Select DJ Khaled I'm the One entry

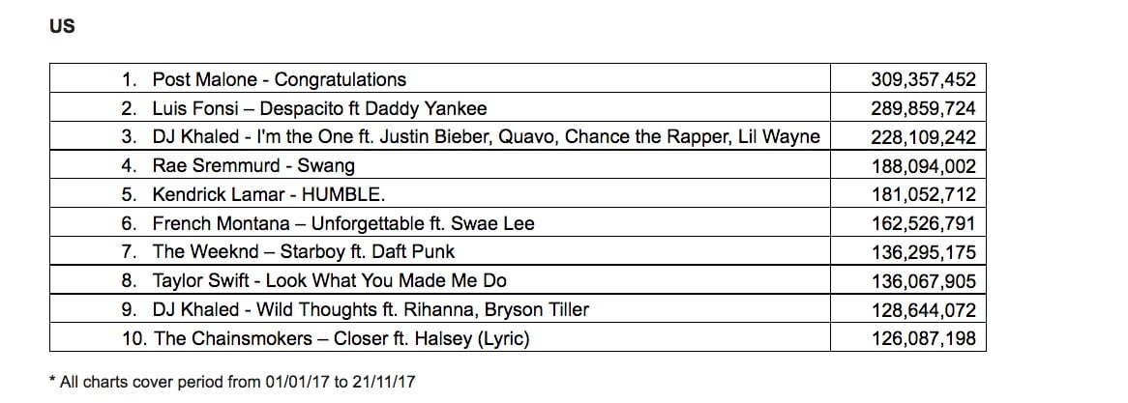point(486,137)
